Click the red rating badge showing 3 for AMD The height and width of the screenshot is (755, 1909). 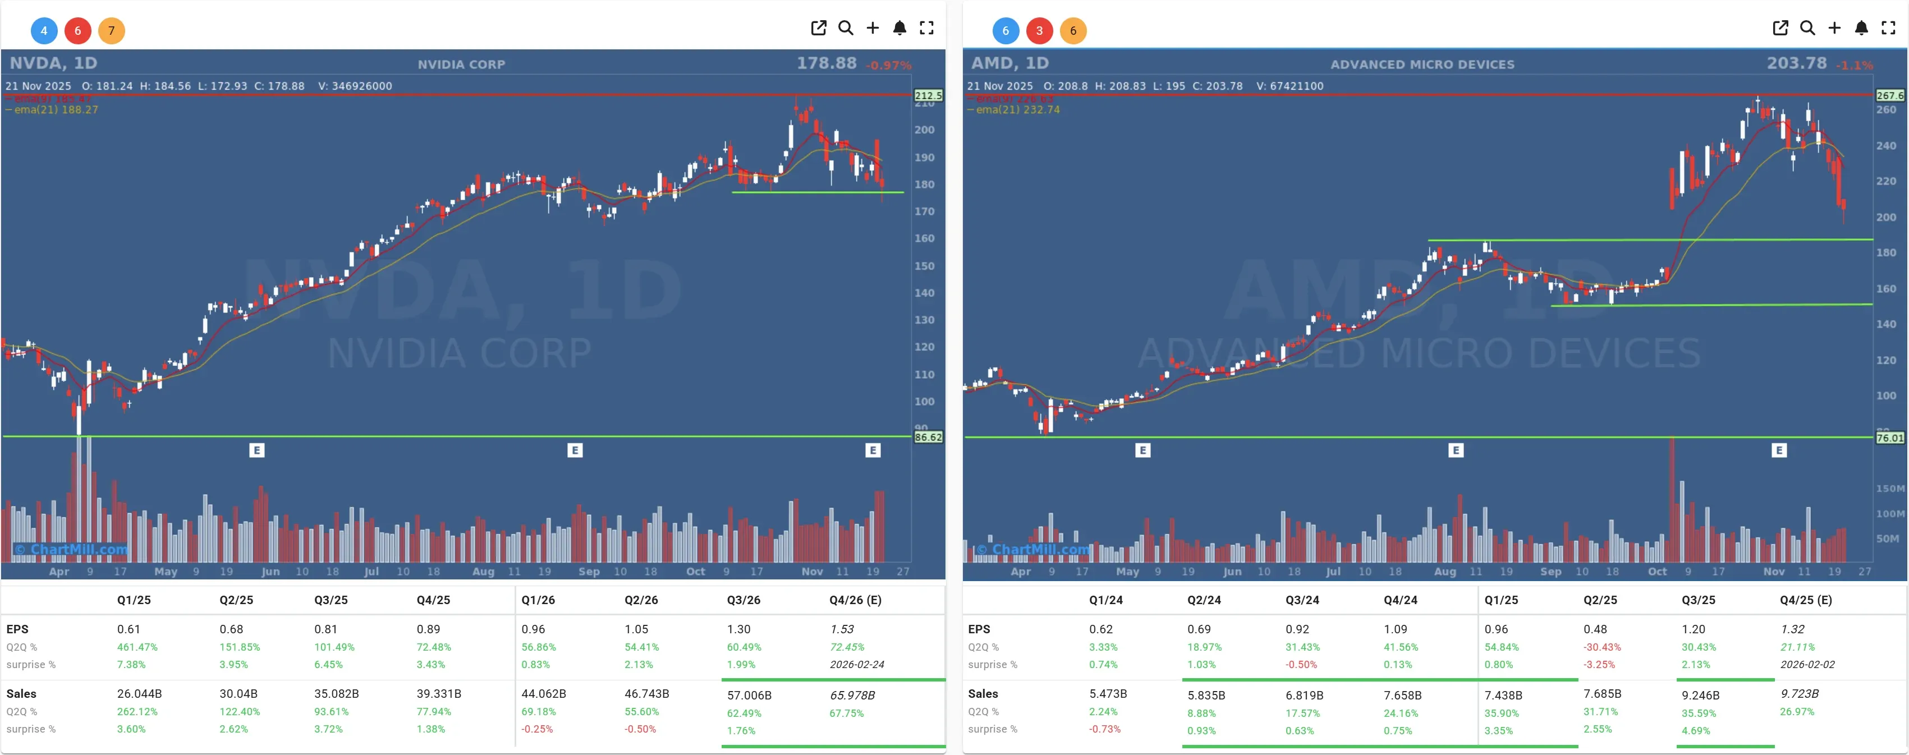pyautogui.click(x=1040, y=30)
